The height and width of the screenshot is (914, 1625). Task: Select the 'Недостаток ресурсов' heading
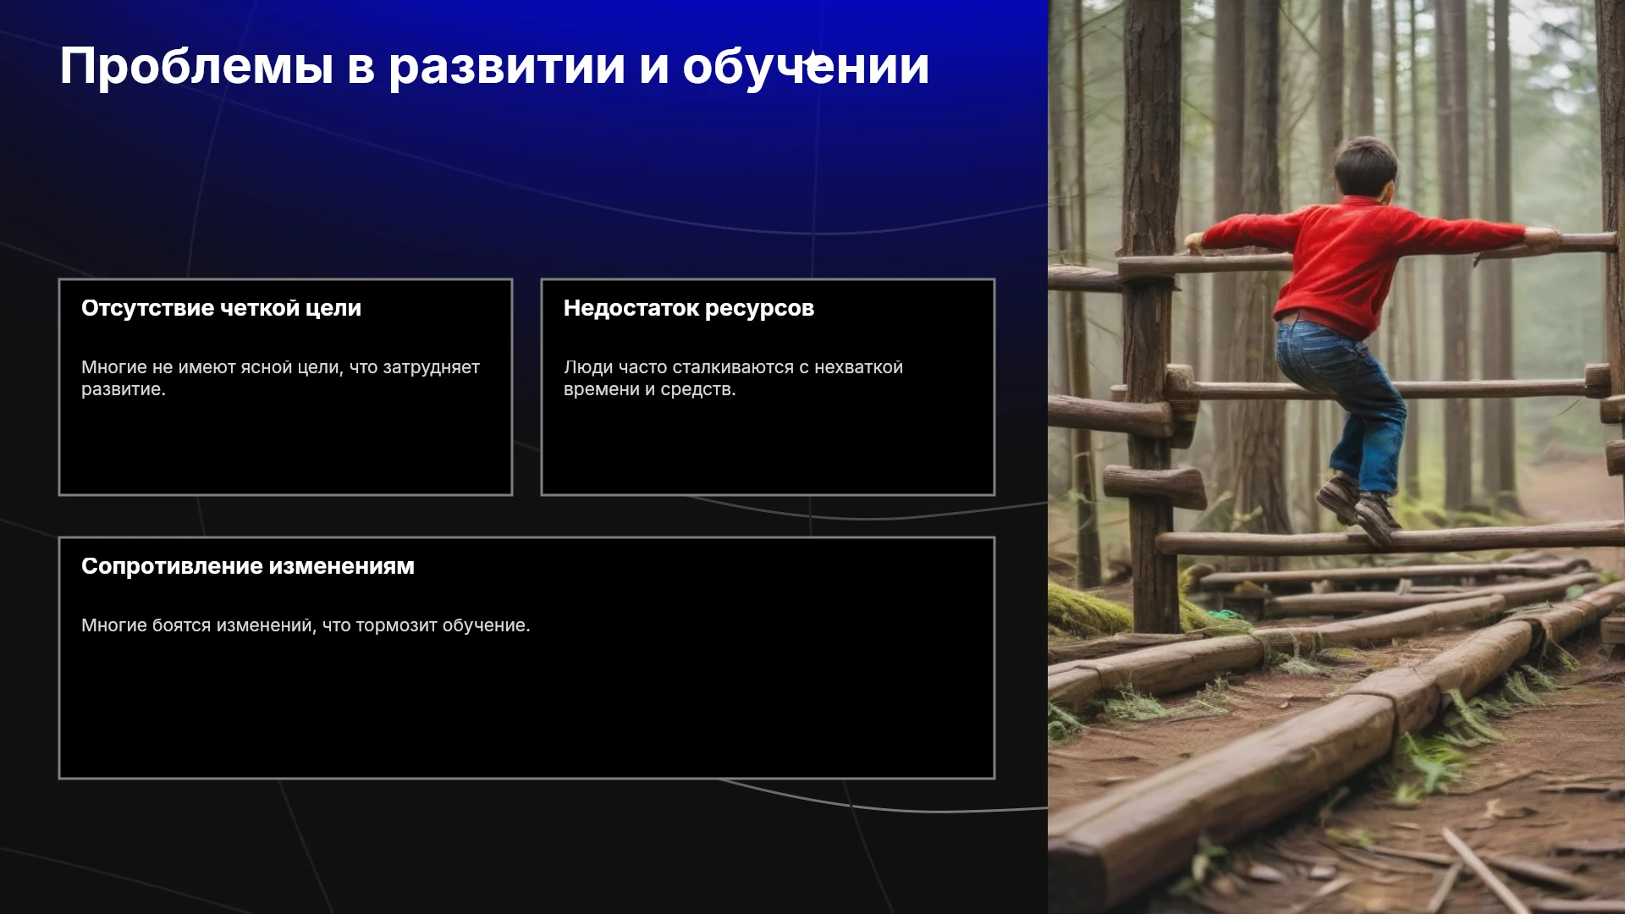click(x=689, y=308)
